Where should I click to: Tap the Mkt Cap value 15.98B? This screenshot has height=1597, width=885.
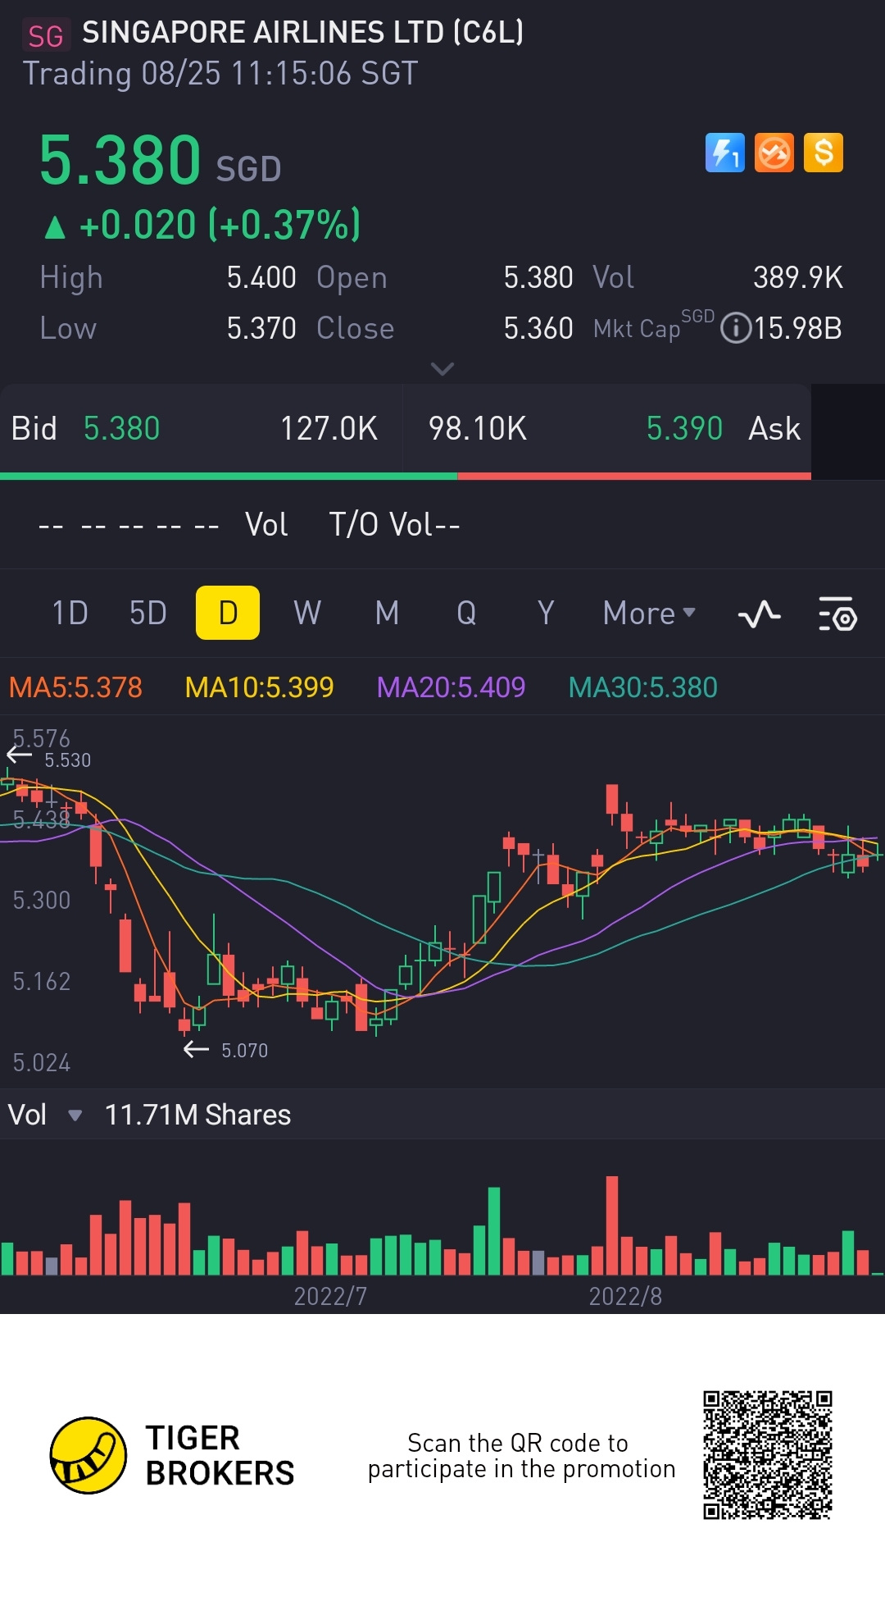798,329
